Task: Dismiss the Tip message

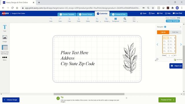Action: point(126,98)
